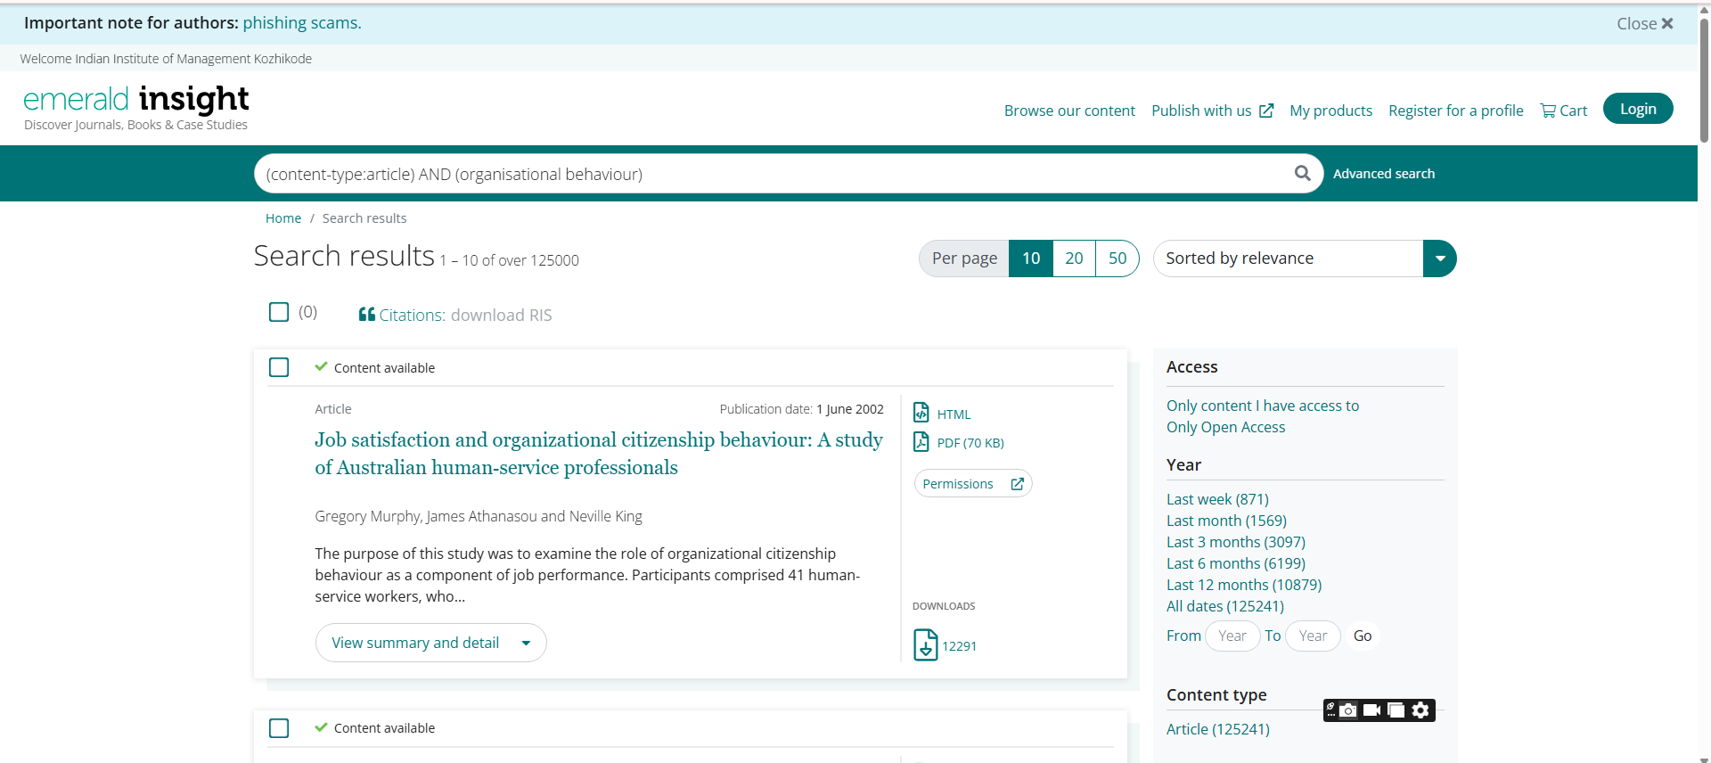Download the PDF (70 KB) file
1711x763 pixels.
pyautogui.click(x=970, y=443)
